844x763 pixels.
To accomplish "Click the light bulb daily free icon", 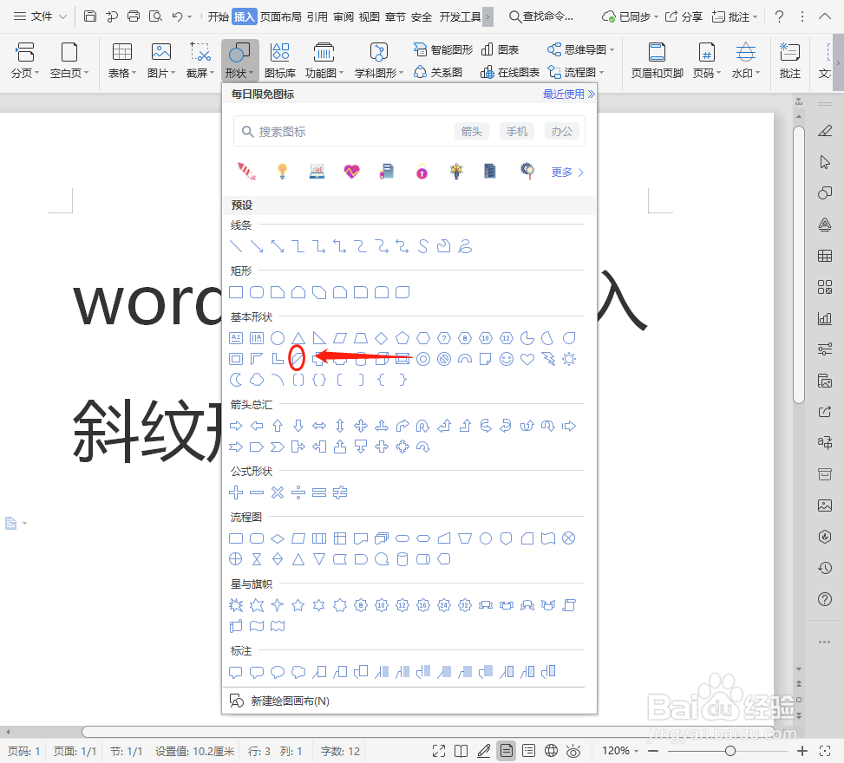I will pos(282,172).
